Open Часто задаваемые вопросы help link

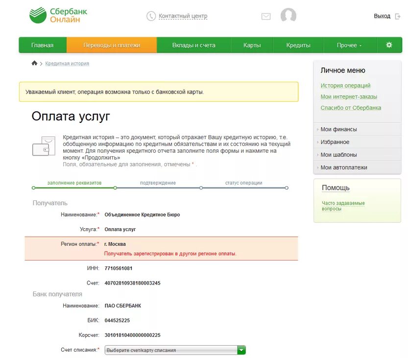pyautogui.click(x=343, y=206)
